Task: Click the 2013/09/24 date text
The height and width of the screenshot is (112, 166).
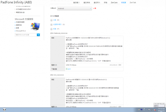Action: pyautogui.click(x=114, y=65)
